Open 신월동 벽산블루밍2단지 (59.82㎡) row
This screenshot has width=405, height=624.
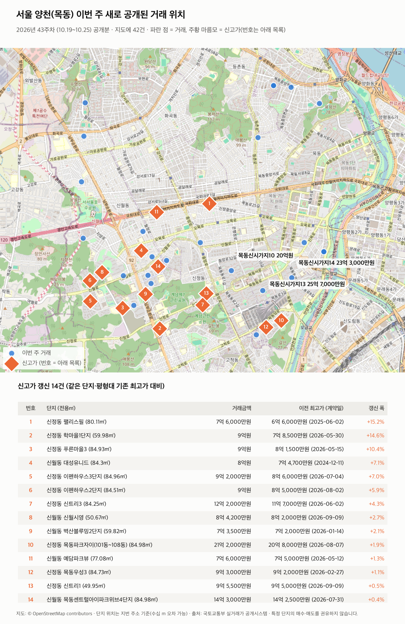click(202, 531)
